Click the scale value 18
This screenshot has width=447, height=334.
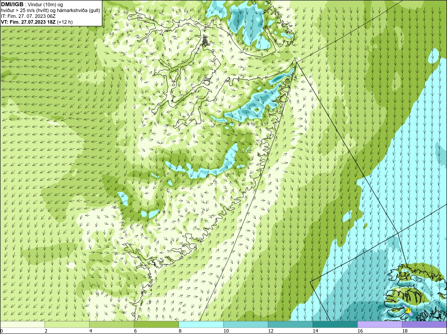coord(405,331)
